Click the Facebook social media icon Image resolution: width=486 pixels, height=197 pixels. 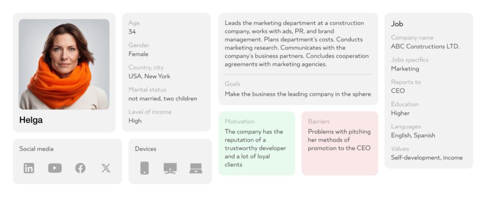(x=80, y=168)
